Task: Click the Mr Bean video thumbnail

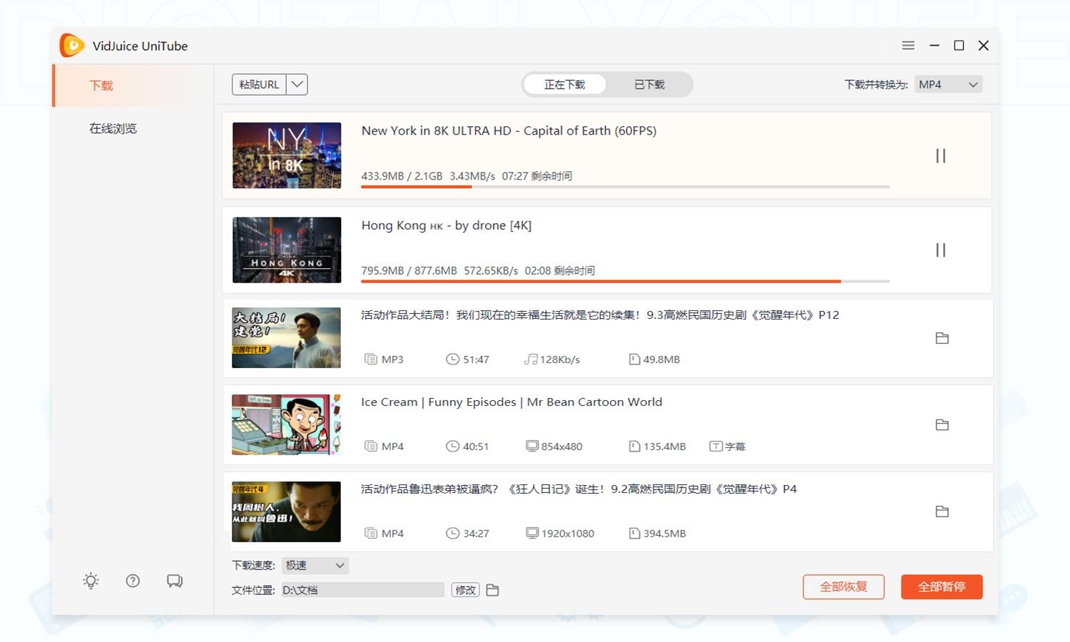Action: pos(286,425)
